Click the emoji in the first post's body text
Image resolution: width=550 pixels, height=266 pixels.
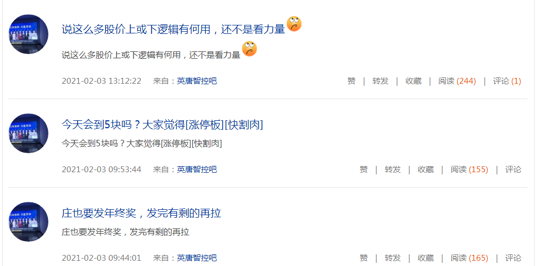249,49
